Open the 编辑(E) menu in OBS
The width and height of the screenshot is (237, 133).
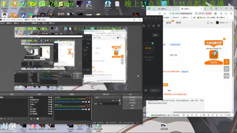point(9,23)
